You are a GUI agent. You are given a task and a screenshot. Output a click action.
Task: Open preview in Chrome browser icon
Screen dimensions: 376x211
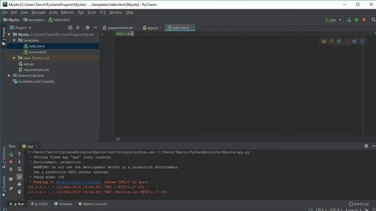(x=324, y=42)
